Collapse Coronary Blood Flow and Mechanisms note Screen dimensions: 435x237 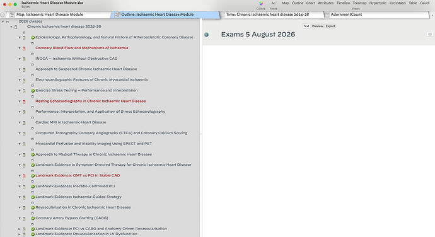pos(20,49)
